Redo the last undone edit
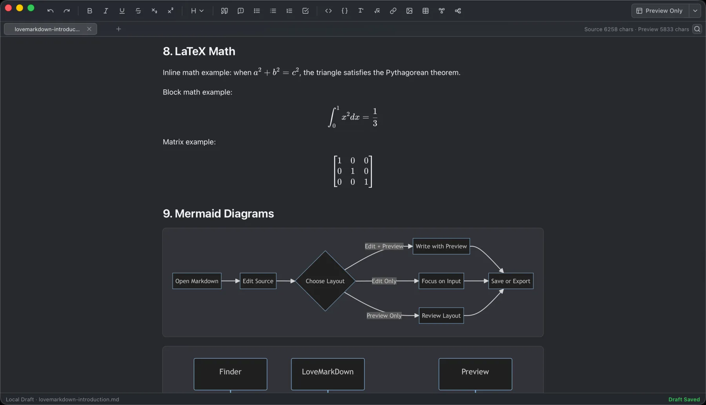 (x=67, y=11)
